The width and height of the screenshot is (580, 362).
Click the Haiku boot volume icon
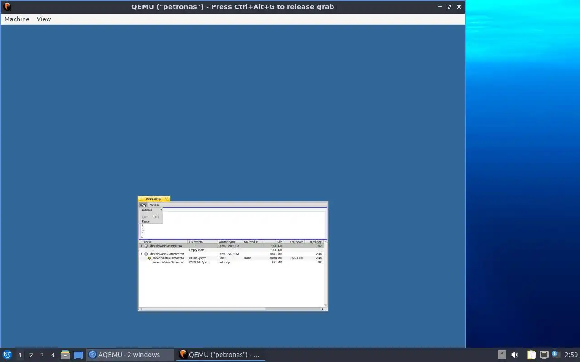coord(150,258)
